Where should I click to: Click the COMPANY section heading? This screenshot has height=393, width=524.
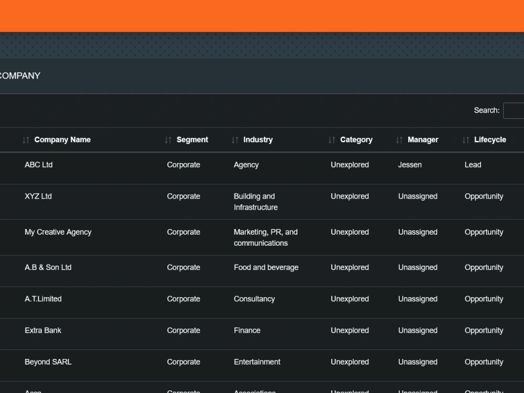pyautogui.click(x=20, y=76)
